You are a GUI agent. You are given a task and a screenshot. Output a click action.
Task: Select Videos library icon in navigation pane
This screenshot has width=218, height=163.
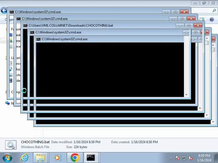tap(11, 80)
